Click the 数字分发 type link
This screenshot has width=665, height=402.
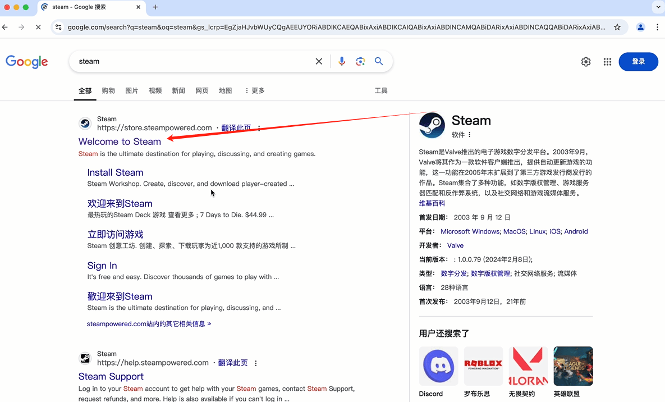[453, 273]
